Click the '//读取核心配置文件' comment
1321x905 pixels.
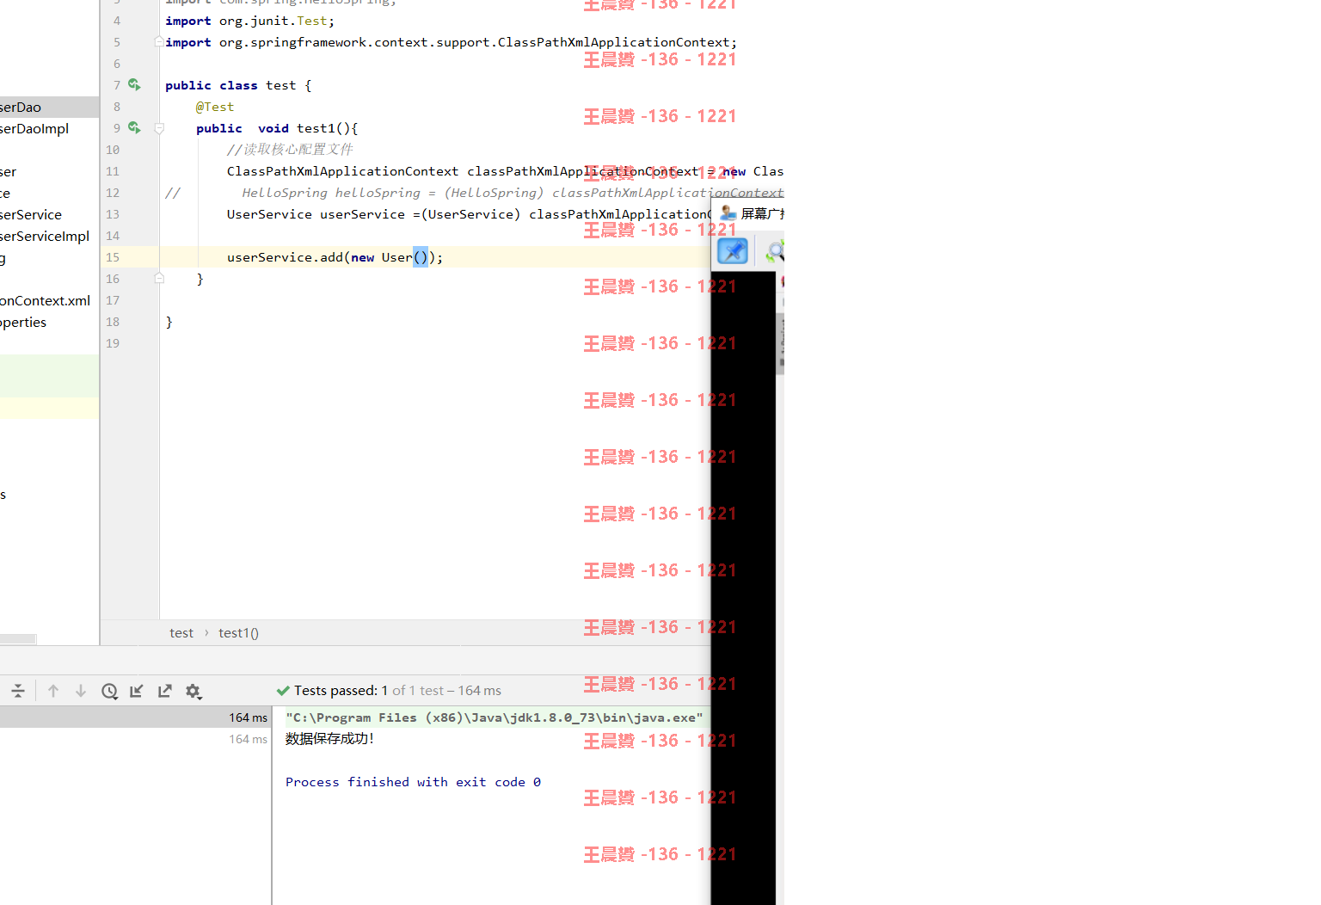tap(290, 150)
